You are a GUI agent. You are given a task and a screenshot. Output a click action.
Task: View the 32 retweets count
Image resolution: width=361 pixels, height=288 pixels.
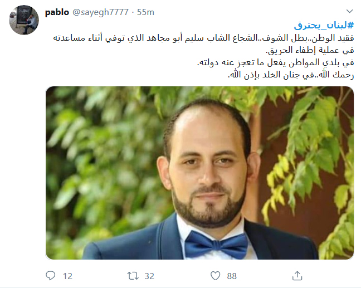(149, 276)
